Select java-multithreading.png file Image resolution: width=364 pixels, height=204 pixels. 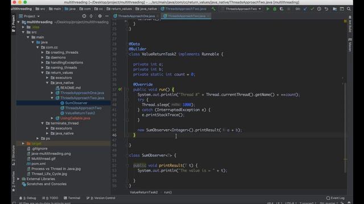pyautogui.click(x=51, y=154)
